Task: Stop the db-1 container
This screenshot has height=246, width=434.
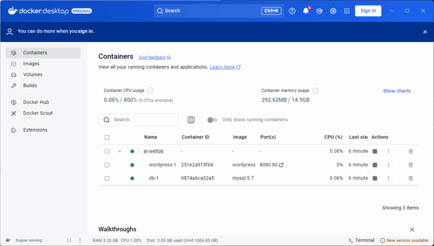Action: 375,178
